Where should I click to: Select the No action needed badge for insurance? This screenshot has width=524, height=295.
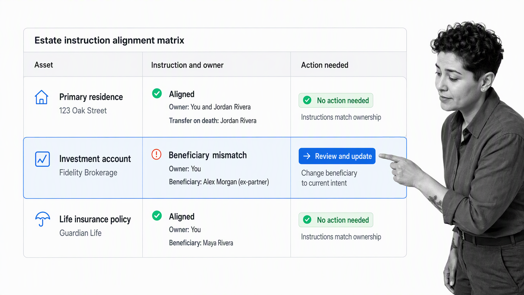(x=336, y=220)
